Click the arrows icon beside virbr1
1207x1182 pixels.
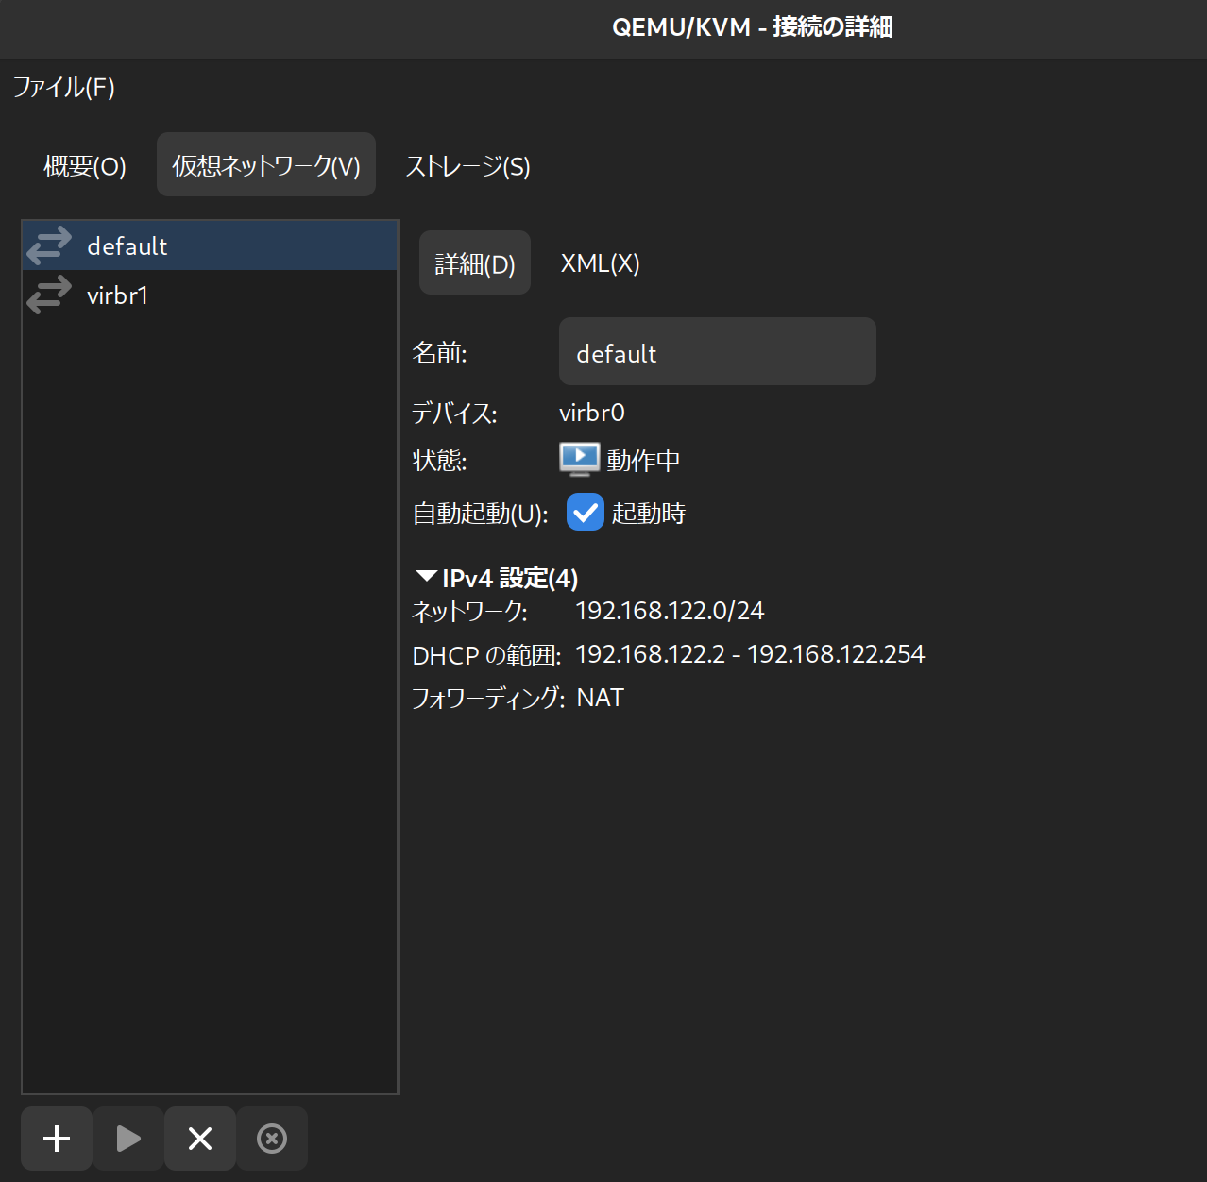coord(49,295)
